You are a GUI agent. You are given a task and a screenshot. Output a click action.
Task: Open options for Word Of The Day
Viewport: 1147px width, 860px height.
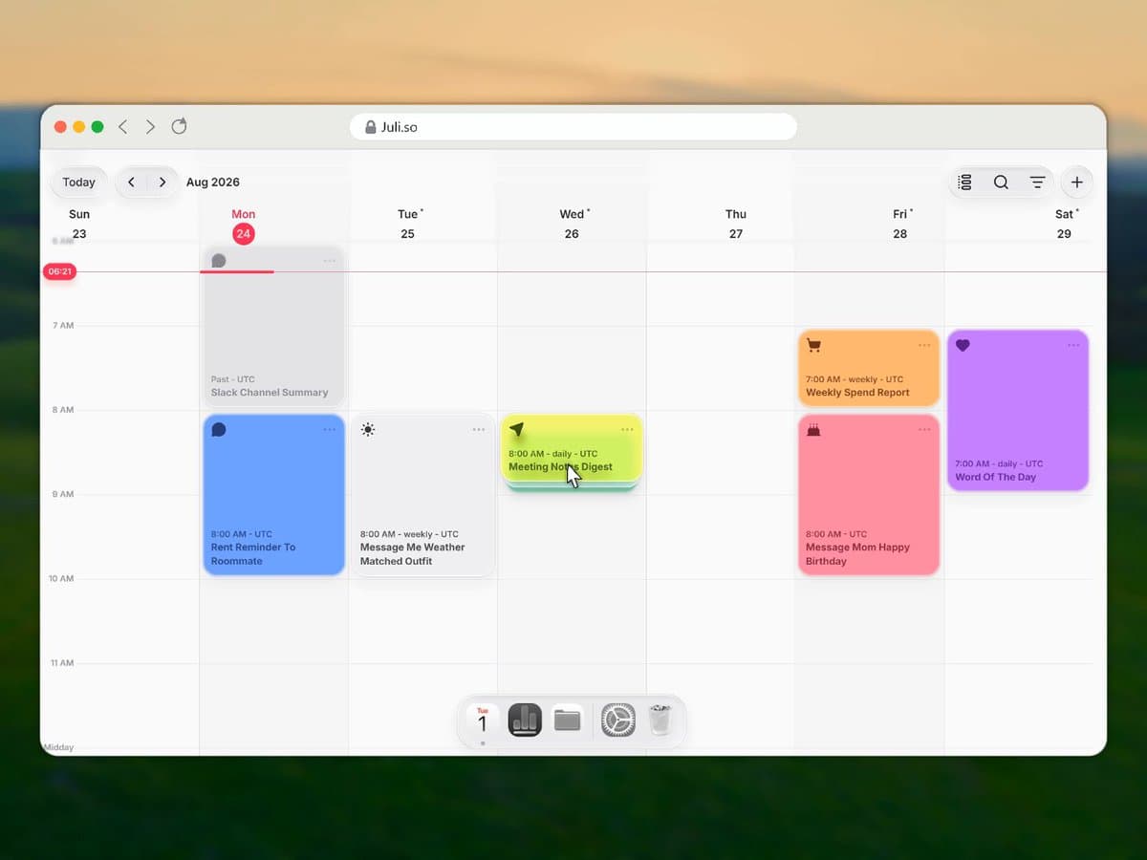pyautogui.click(x=1073, y=345)
